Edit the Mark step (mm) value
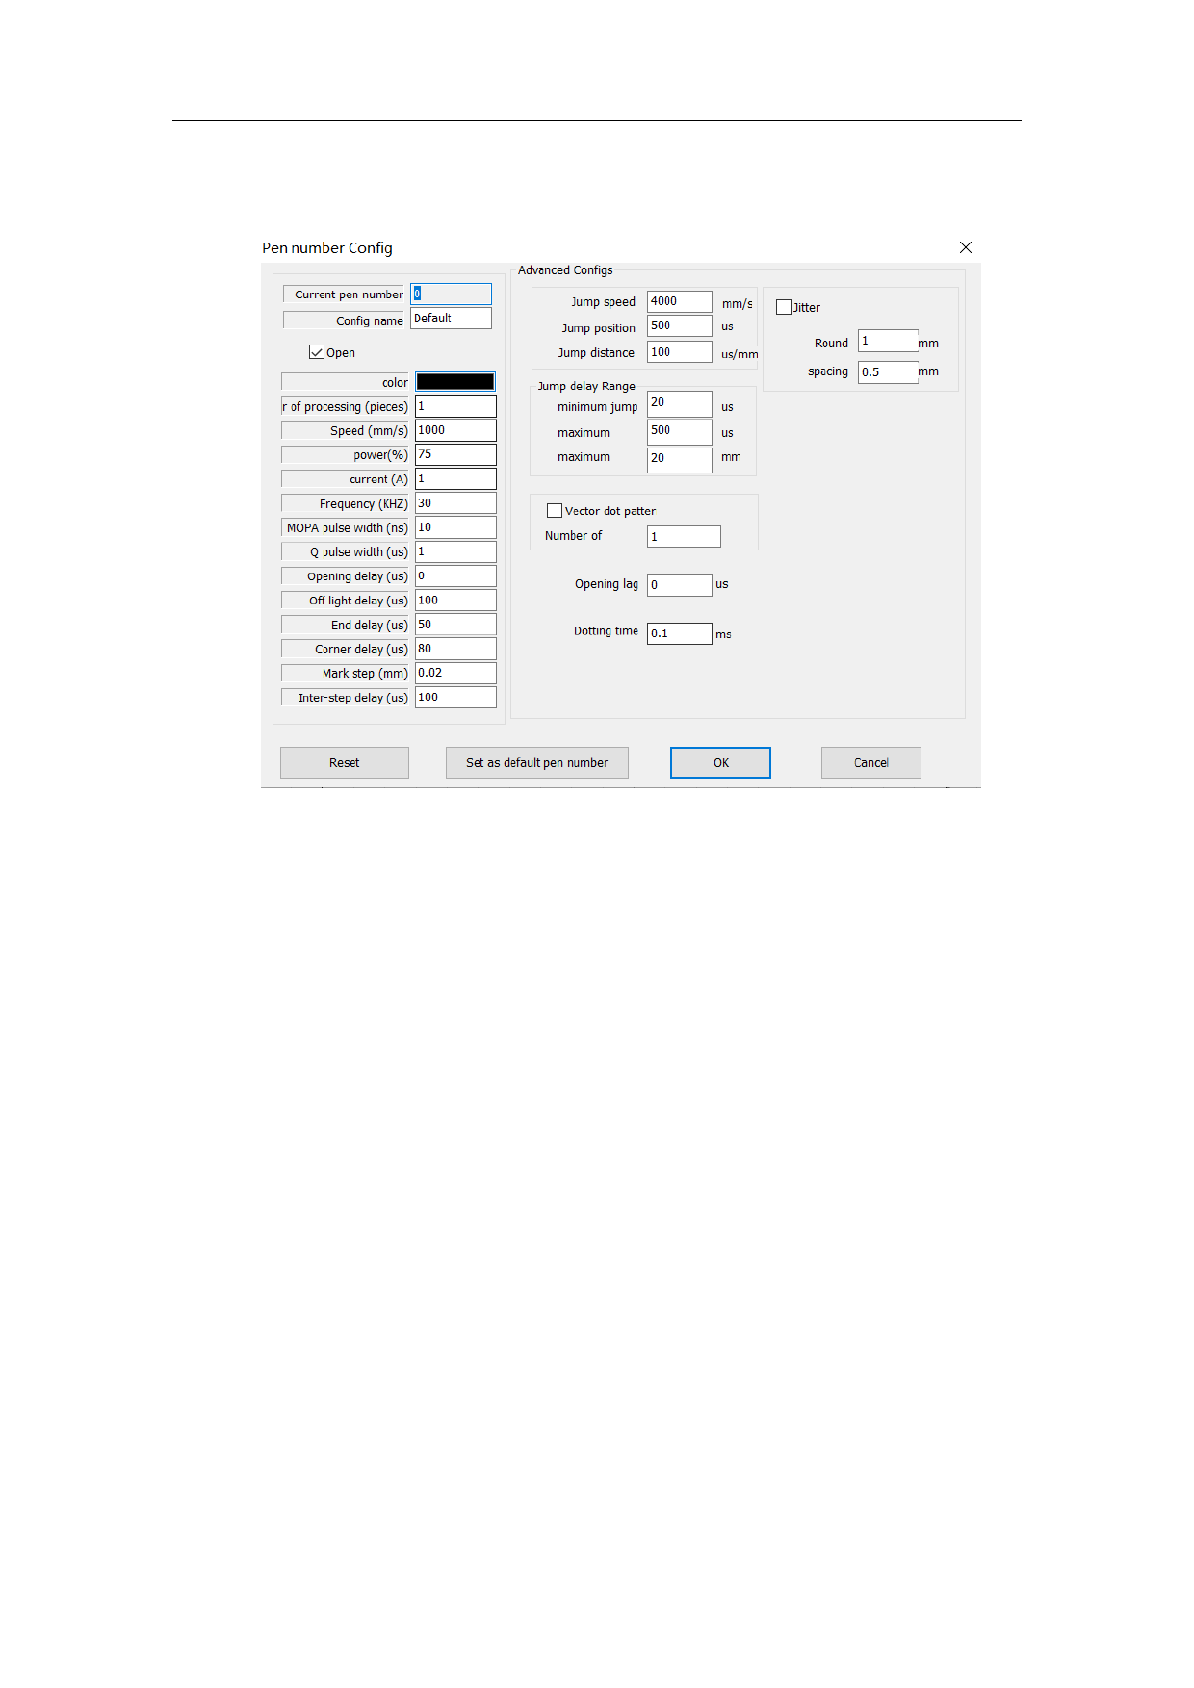This screenshot has width=1194, height=1688. pyautogui.click(x=454, y=673)
